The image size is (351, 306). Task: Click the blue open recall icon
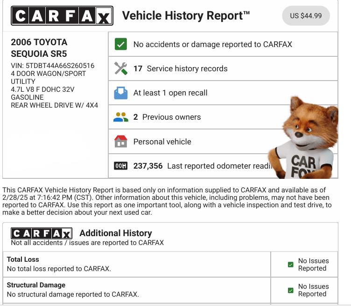click(121, 93)
